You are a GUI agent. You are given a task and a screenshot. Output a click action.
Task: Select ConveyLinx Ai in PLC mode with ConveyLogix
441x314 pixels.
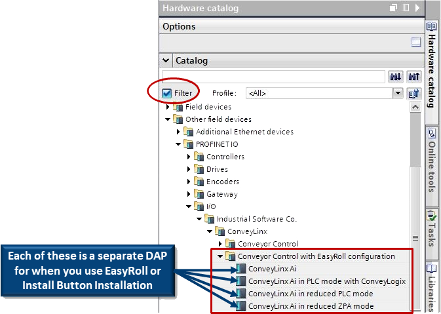coord(327,281)
